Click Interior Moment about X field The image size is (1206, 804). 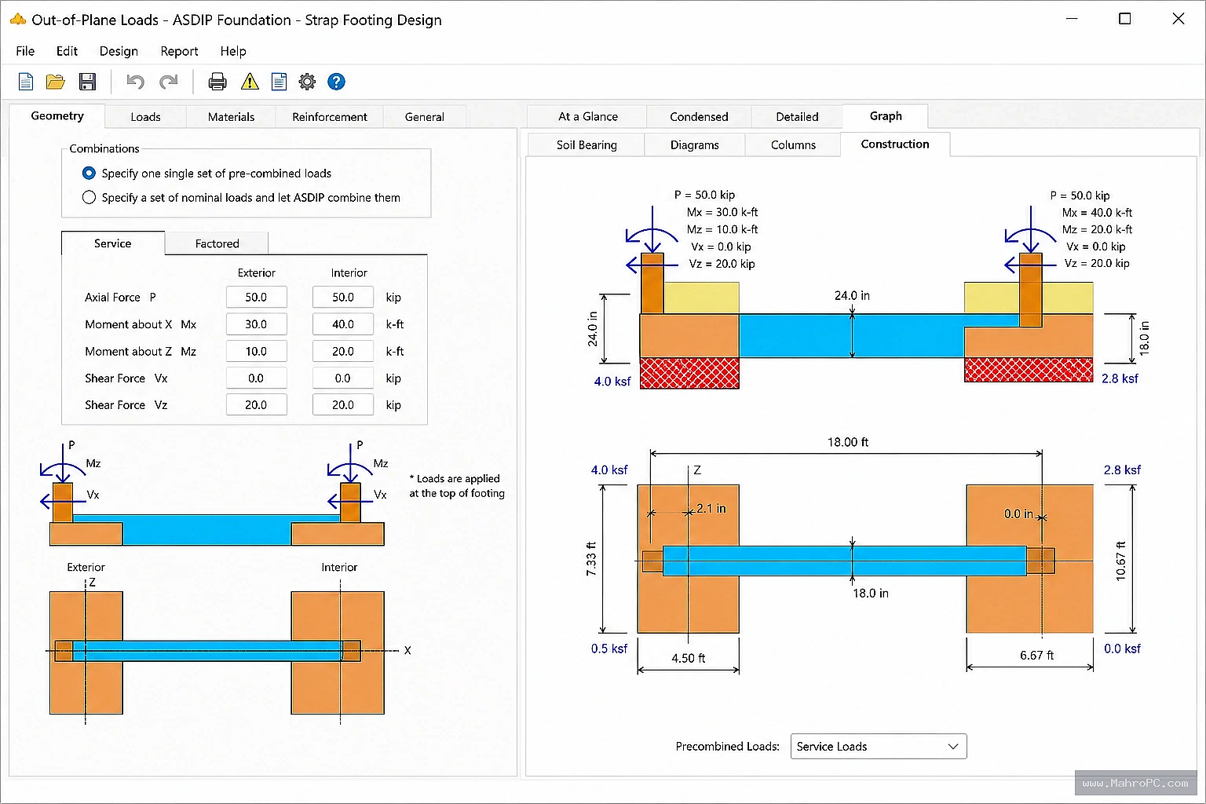pos(343,323)
